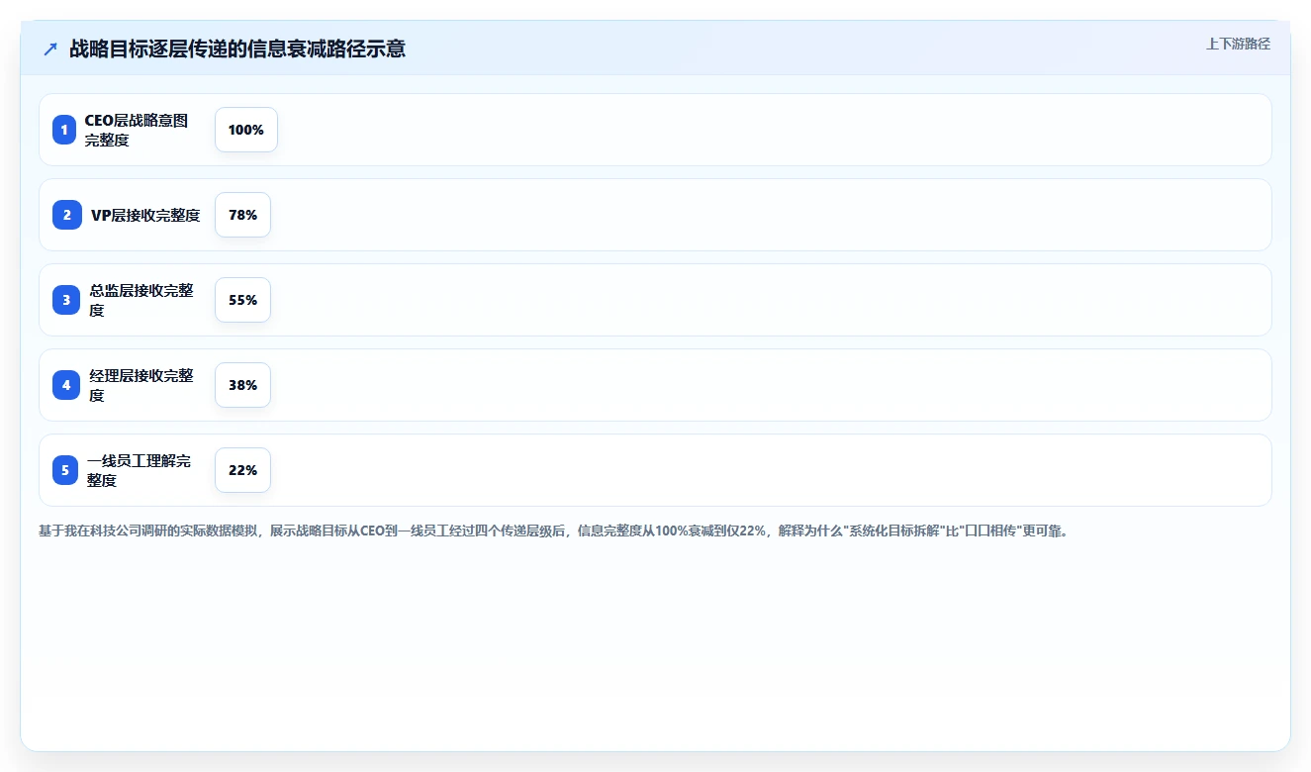
Task: Click the 总监层接收完整度 label
Action: pos(141,300)
